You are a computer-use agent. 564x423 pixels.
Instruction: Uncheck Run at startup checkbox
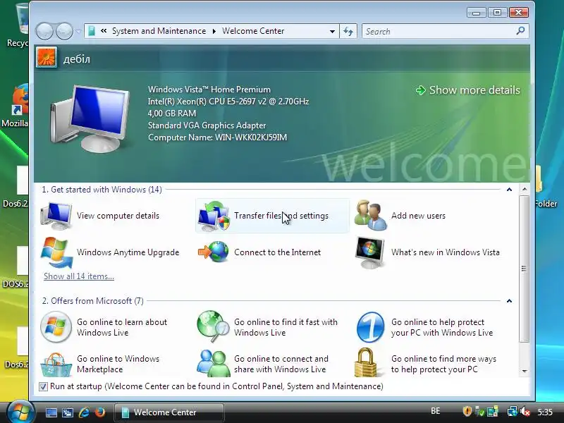tap(43, 386)
